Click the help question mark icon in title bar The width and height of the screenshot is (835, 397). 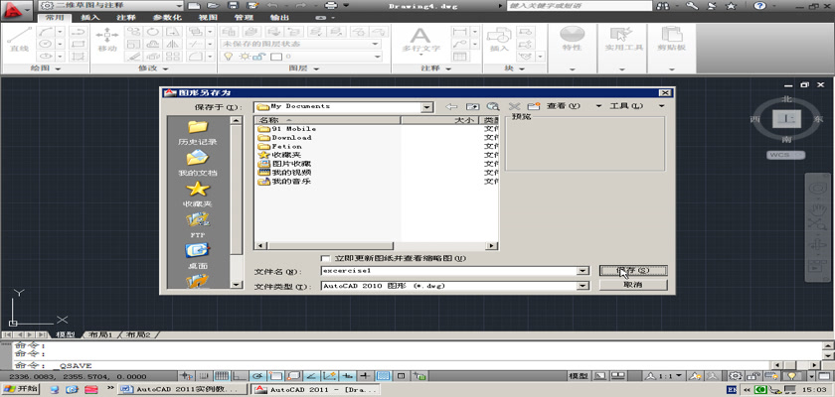[x=759, y=6]
